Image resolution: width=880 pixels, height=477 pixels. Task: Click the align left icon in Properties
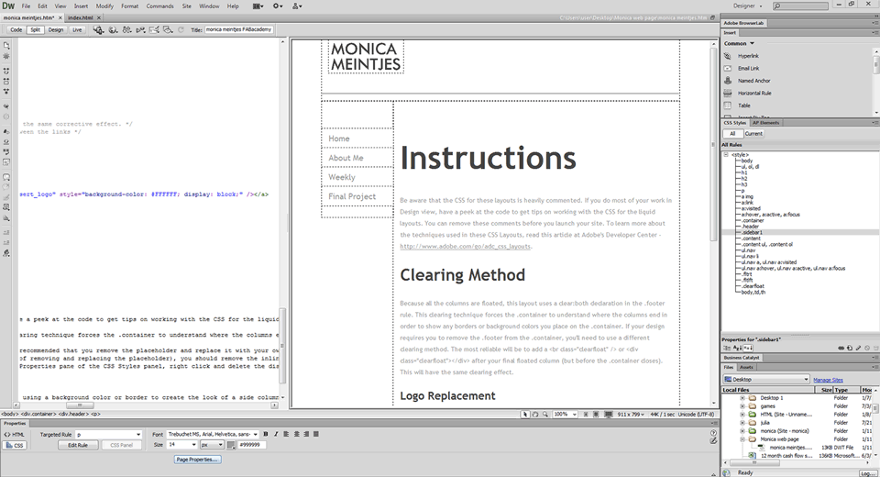tap(286, 434)
